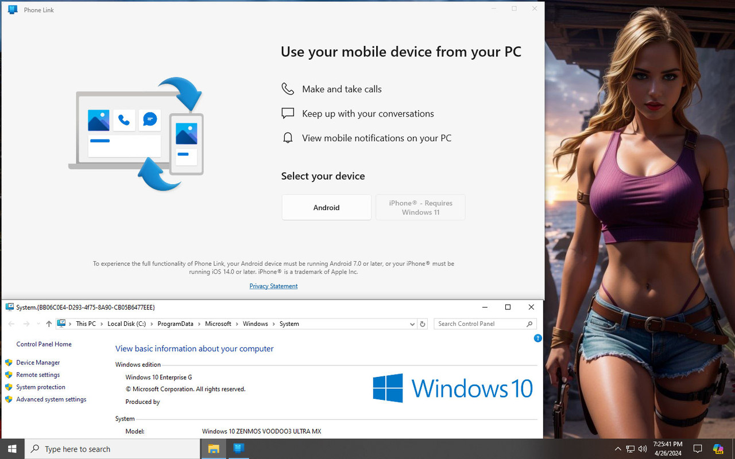Click the help question mark icon in System window

coord(538,338)
